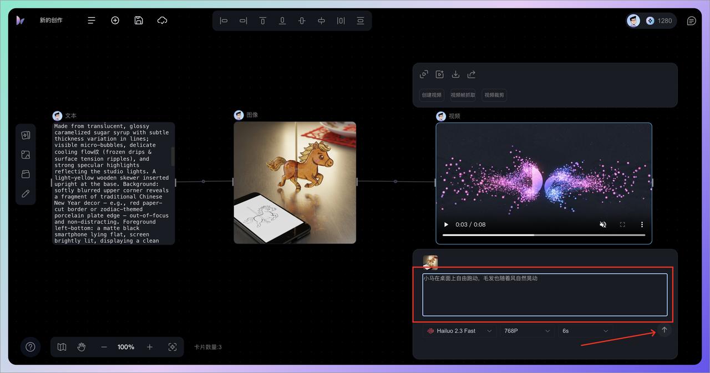Click the 图像 card label
Viewport: 710px width, 373px height.
click(252, 115)
